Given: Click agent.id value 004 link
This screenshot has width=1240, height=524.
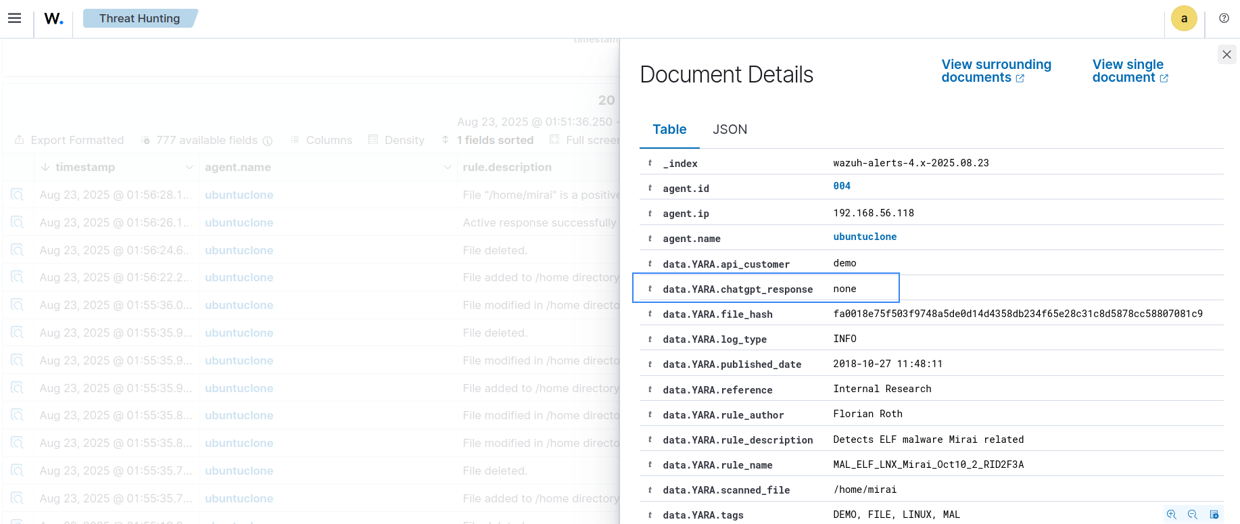Looking at the screenshot, I should tap(842, 186).
